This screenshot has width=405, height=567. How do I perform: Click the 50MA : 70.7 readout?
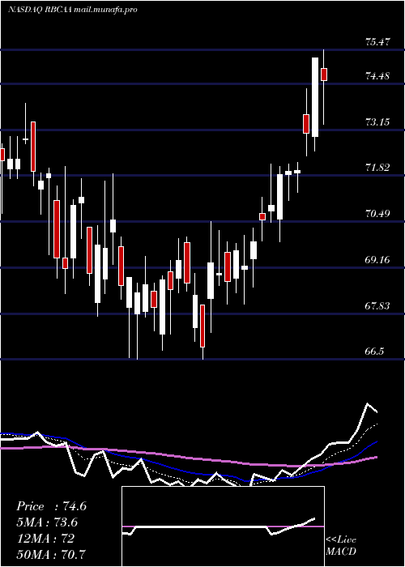51,554
